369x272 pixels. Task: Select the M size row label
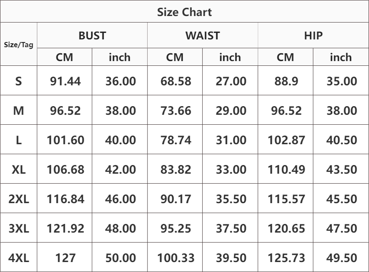(19, 110)
